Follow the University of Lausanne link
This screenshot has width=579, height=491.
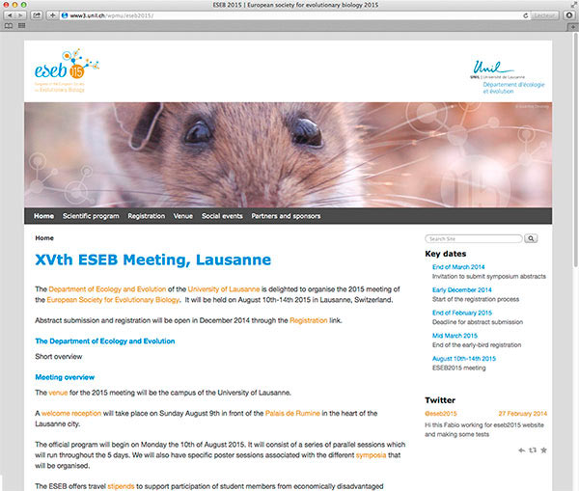(224, 289)
